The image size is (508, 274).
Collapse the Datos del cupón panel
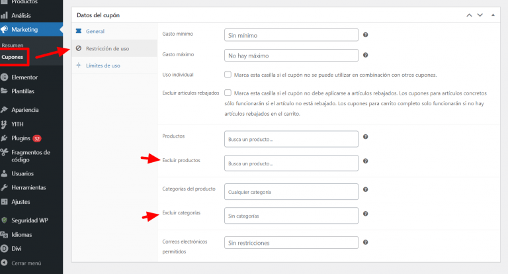pos(493,15)
